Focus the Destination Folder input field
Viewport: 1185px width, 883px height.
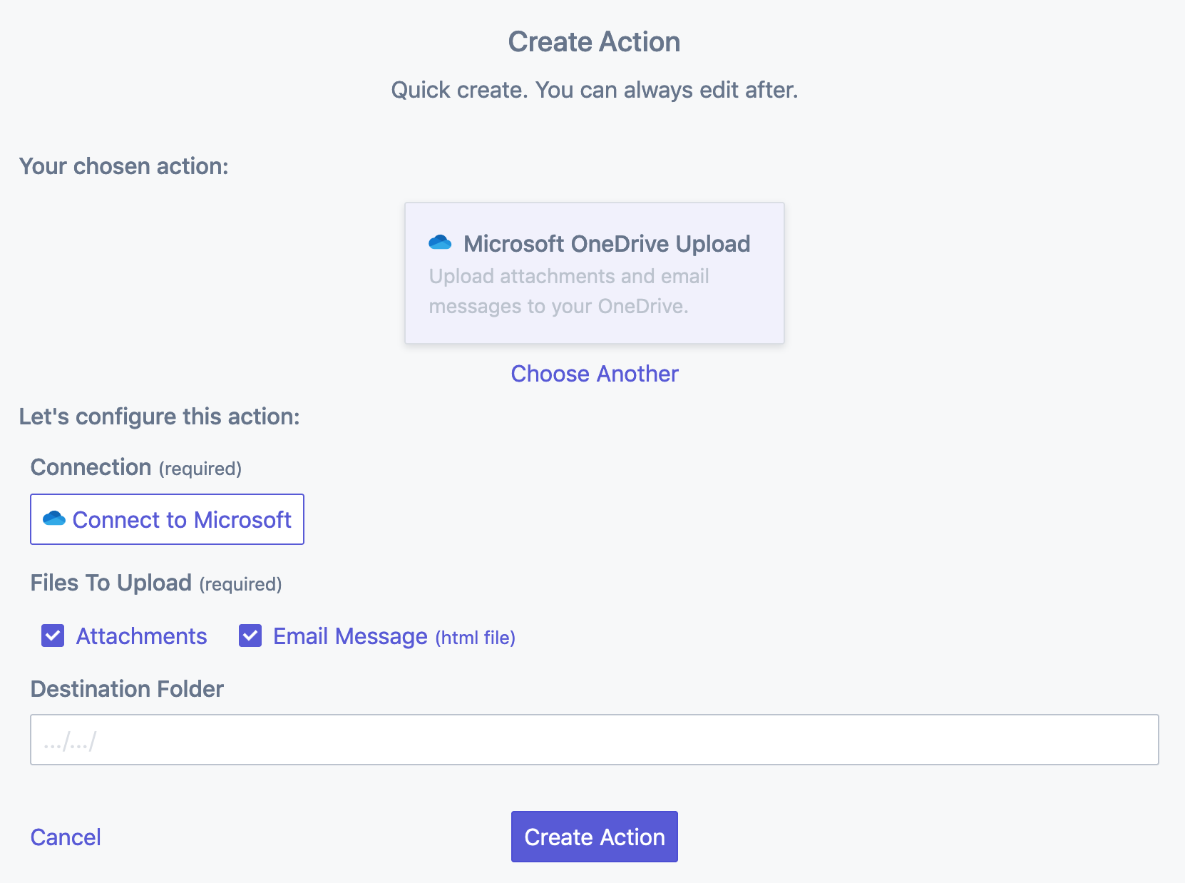(x=594, y=740)
